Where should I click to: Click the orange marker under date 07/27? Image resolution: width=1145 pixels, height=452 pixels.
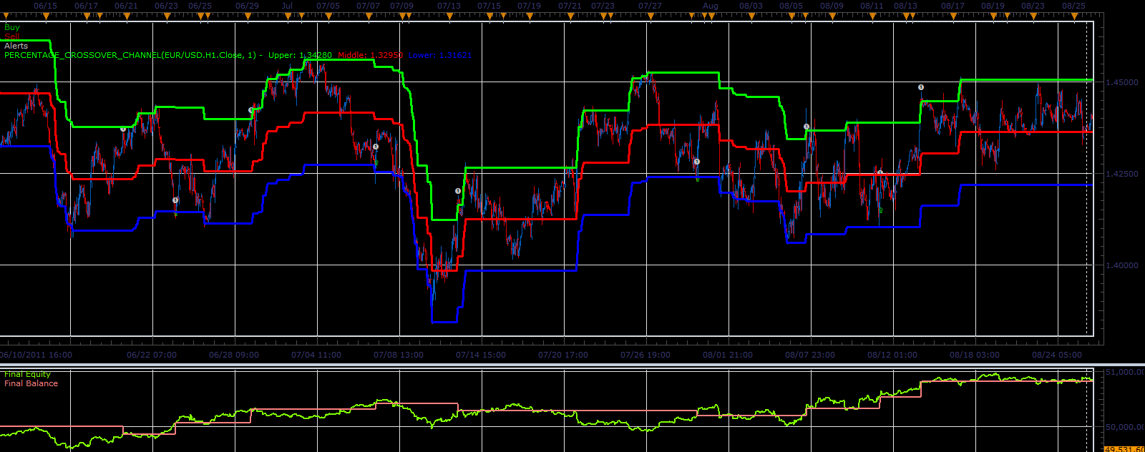pyautogui.click(x=650, y=16)
